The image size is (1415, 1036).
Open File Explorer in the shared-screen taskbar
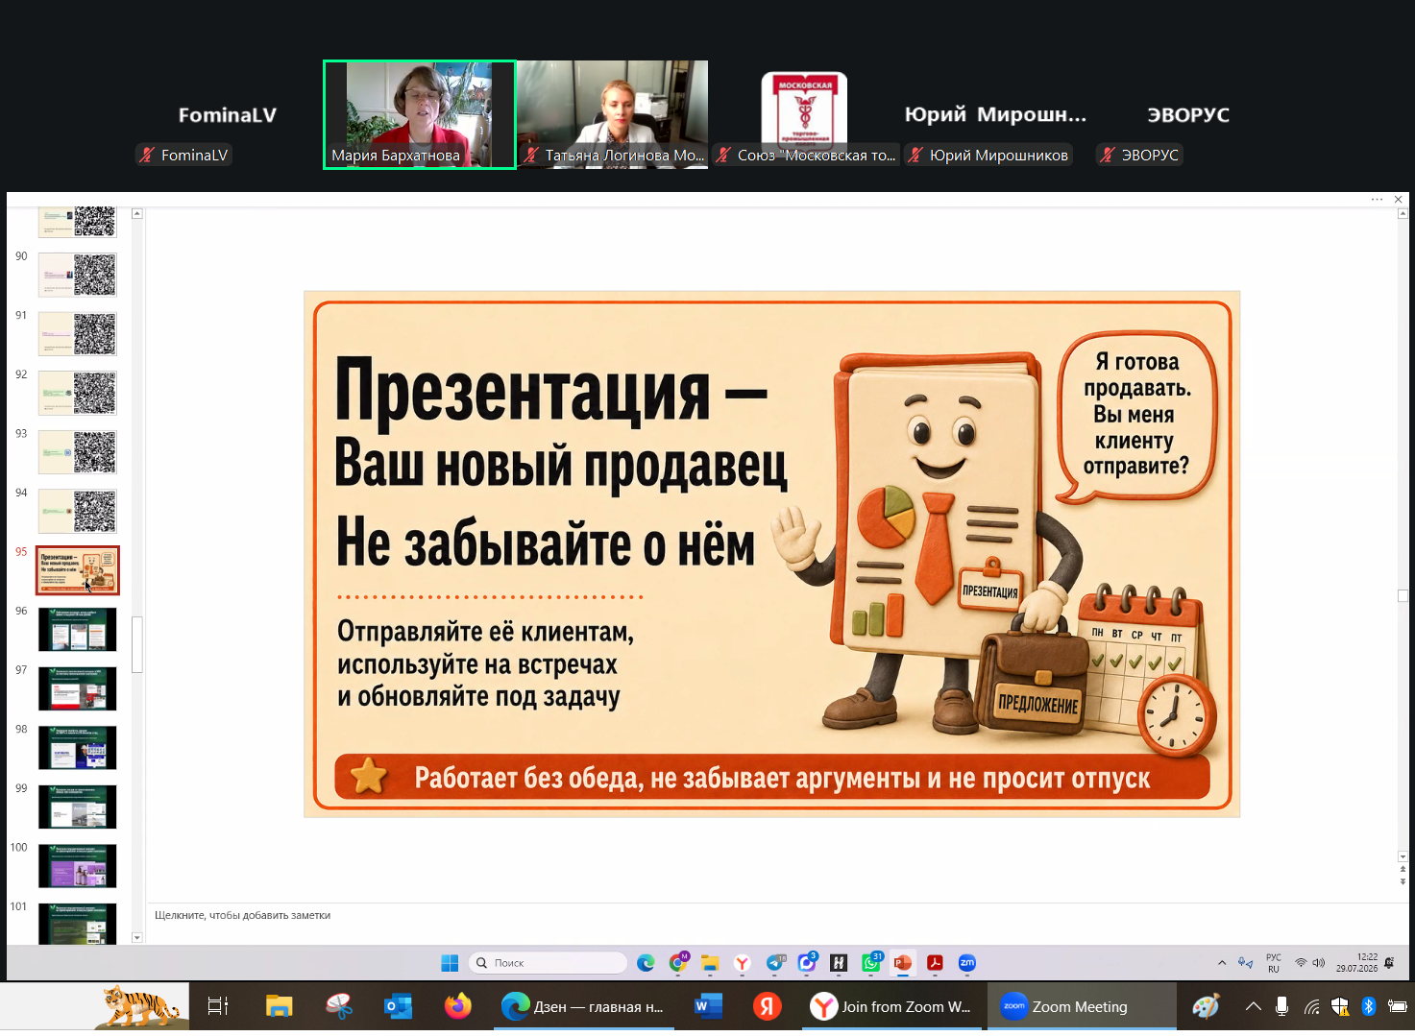[x=710, y=963]
